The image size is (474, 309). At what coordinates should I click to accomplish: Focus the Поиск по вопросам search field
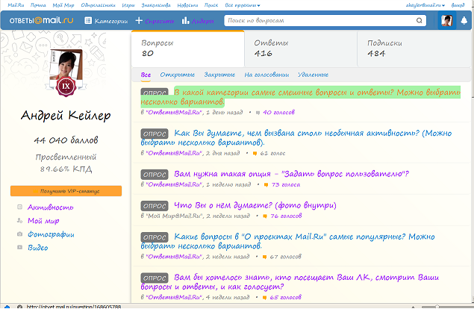coord(320,21)
